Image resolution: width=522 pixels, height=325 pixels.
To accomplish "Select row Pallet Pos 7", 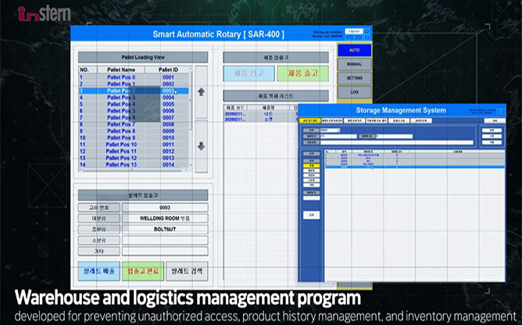I will pyautogui.click(x=134, y=124).
